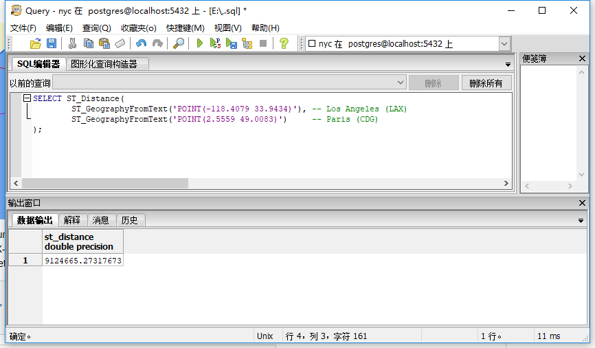Image resolution: width=595 pixels, height=348 pixels.
Task: Open the 收藏夹(o) menu
Action: [139, 28]
